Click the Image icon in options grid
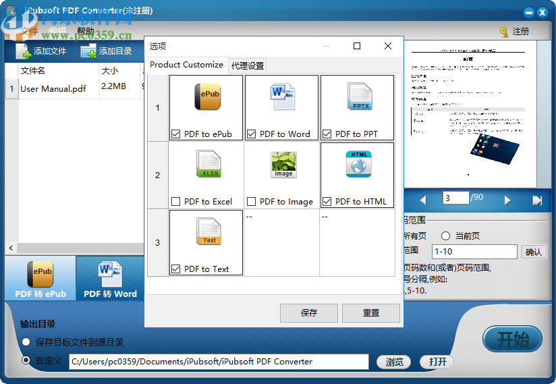The height and width of the screenshot is (384, 556). coord(283,165)
